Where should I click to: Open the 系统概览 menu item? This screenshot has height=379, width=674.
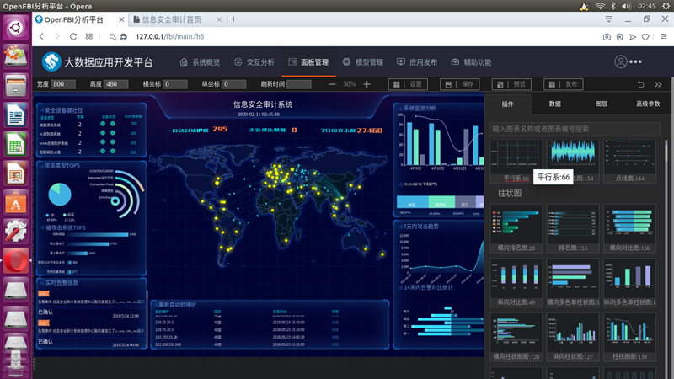point(200,62)
